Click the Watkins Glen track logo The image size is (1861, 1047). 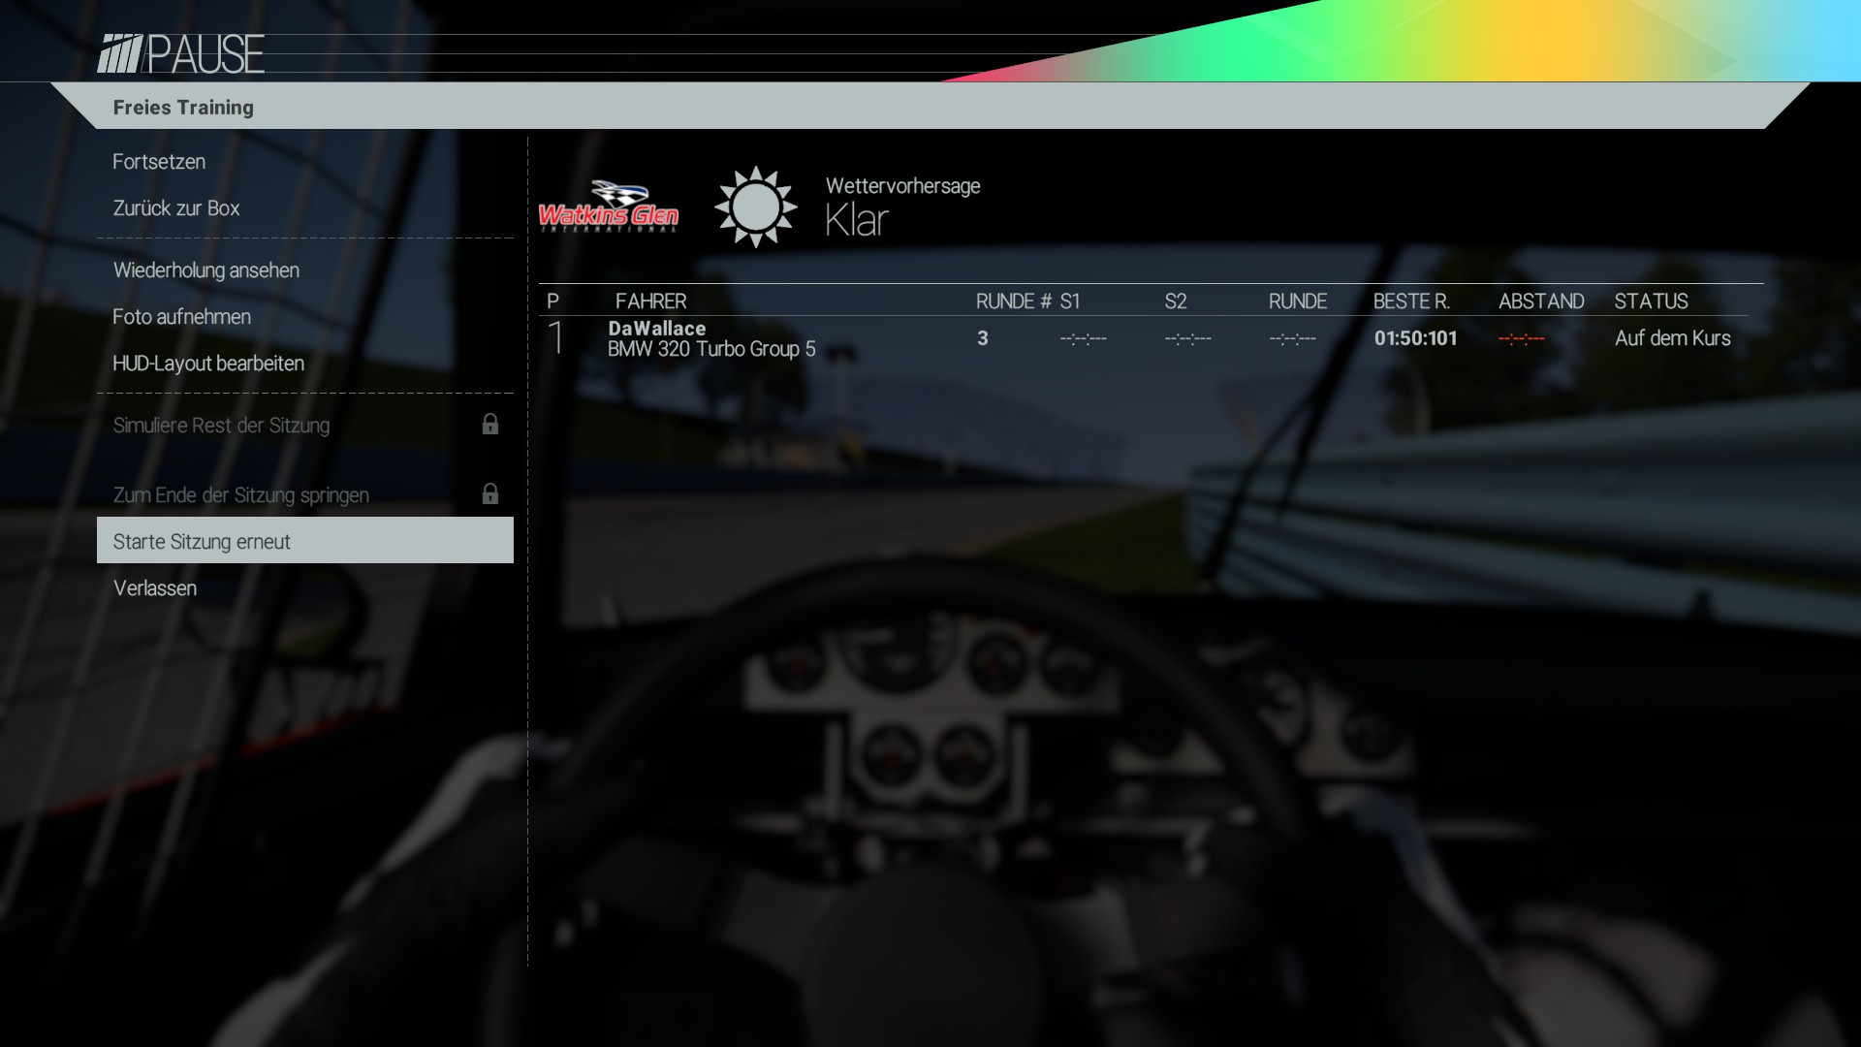pyautogui.click(x=609, y=206)
